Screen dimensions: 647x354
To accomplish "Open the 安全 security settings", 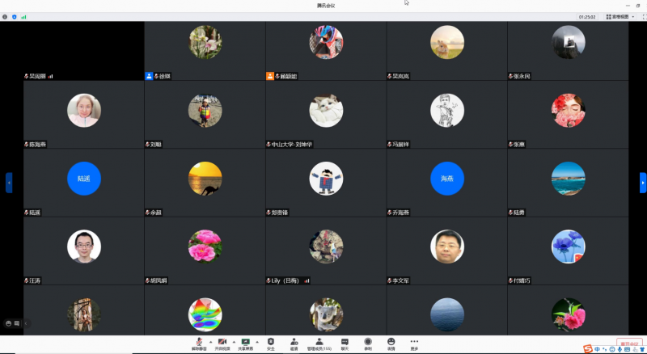I will point(271,343).
